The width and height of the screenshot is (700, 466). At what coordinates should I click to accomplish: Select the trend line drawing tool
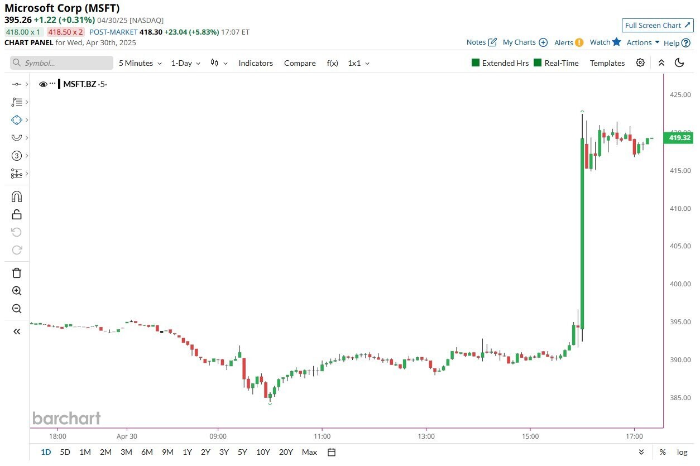16,84
